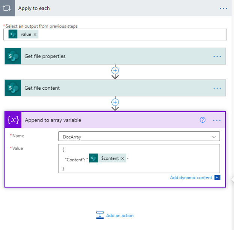This screenshot has width=234, height=230.
Task: Click SharePoint icon on Get file properties
Action: (13, 56)
